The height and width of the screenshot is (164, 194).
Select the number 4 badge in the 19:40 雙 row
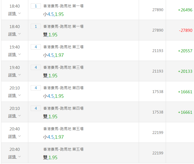pos(36,67)
